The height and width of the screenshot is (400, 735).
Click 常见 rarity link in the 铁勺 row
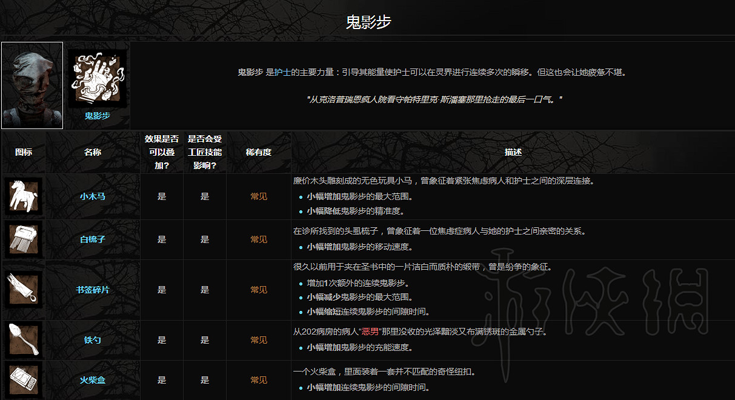pyautogui.click(x=258, y=340)
